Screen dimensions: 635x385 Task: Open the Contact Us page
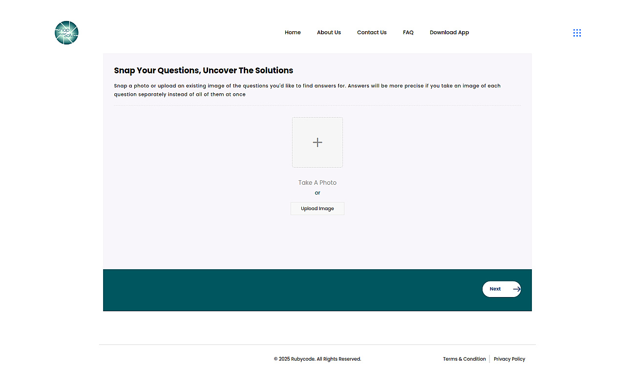click(372, 32)
